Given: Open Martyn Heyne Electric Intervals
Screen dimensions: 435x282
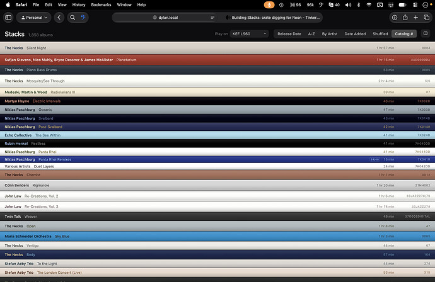Looking at the screenshot, I should click(217, 101).
